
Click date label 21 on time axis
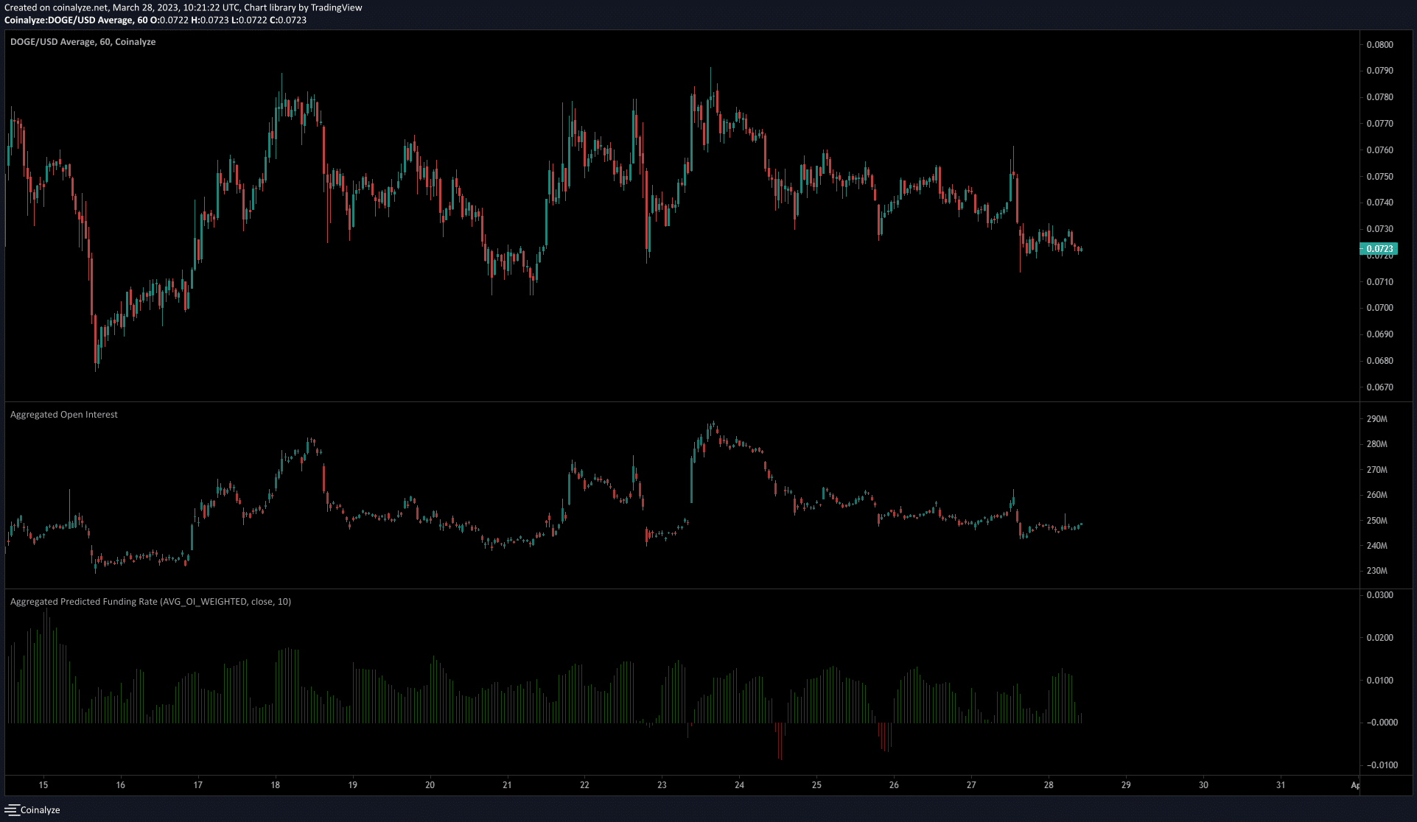pos(508,785)
